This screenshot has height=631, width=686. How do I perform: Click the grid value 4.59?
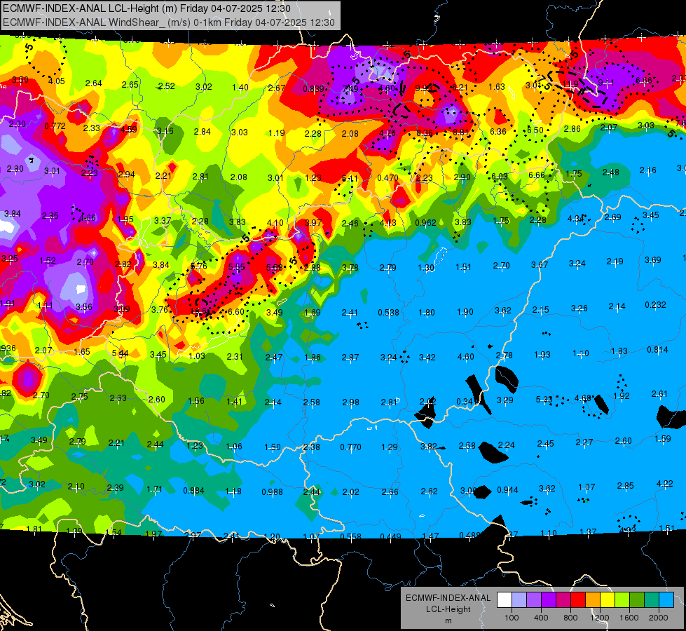tap(129, 129)
